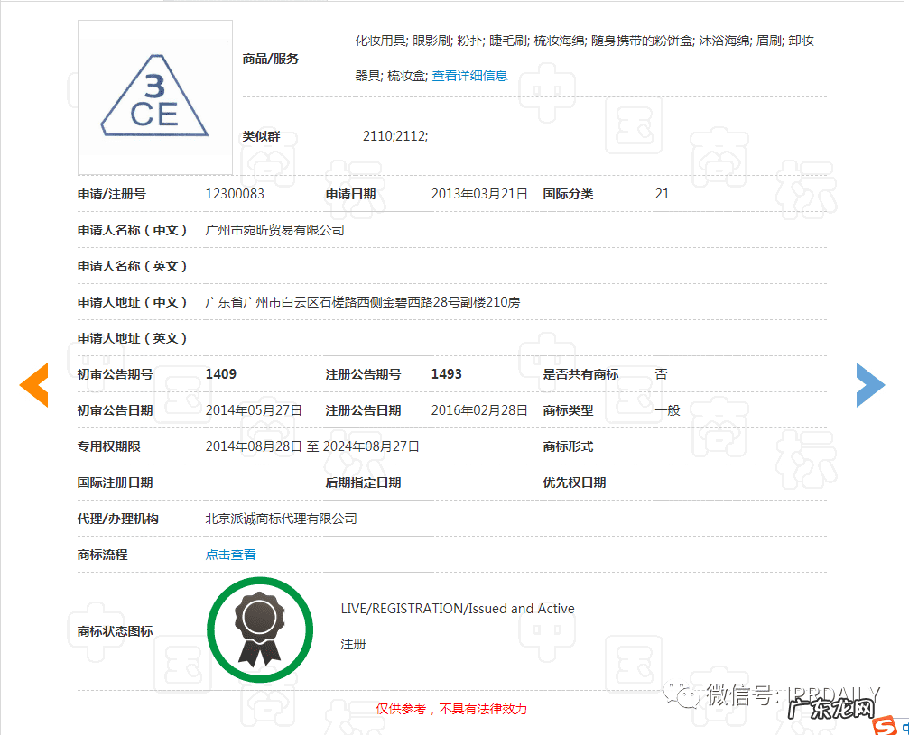Select the orange left navigation arrow
Screen dimensions: 909x735
[33, 385]
